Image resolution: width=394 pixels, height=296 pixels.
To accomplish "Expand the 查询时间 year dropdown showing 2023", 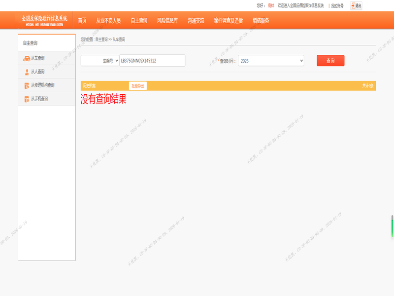I will click(271, 61).
